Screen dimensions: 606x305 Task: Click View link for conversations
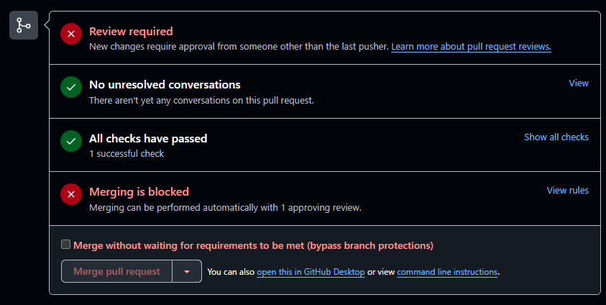579,83
